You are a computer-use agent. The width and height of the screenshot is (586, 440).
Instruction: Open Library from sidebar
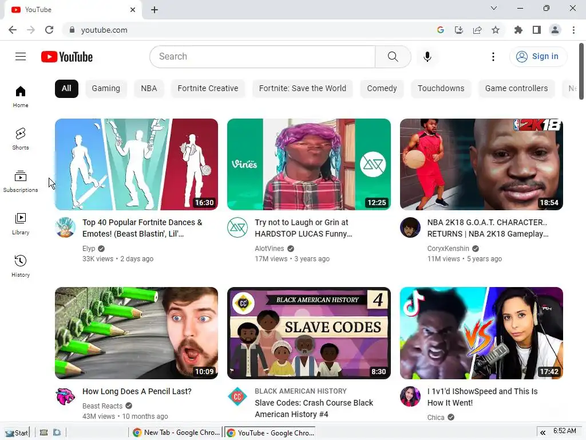click(x=21, y=223)
